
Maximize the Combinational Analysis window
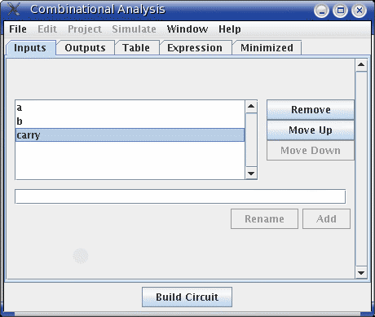point(340,11)
